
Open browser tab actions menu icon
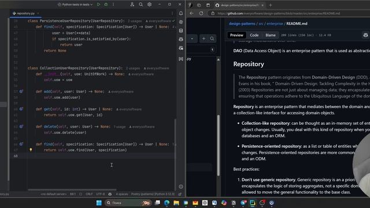(x=208, y=5)
